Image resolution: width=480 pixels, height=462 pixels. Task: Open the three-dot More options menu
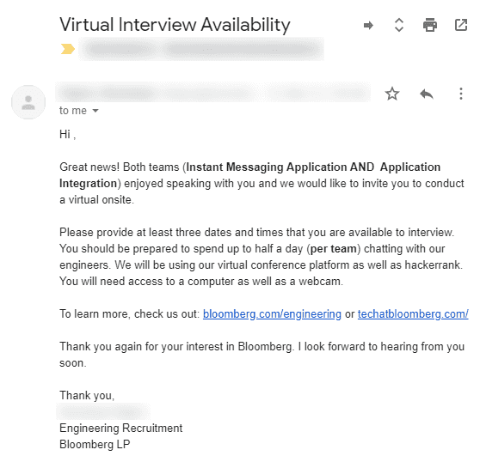coord(461,94)
